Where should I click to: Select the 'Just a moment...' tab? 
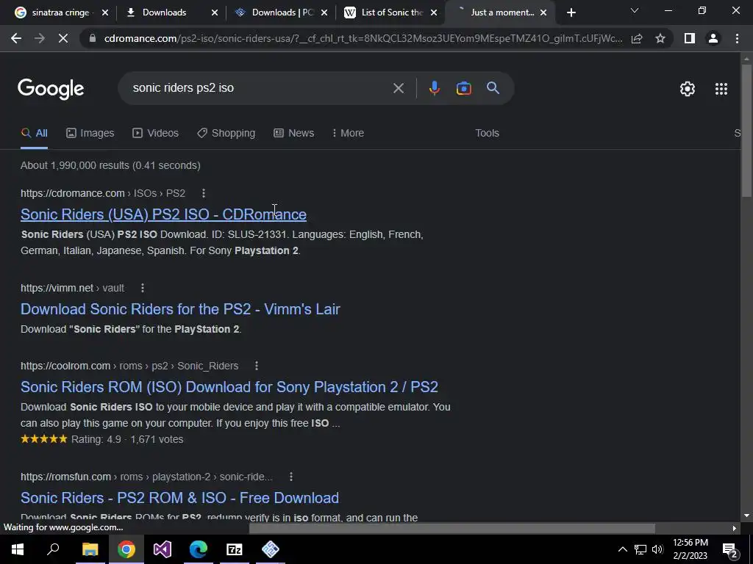(502, 13)
